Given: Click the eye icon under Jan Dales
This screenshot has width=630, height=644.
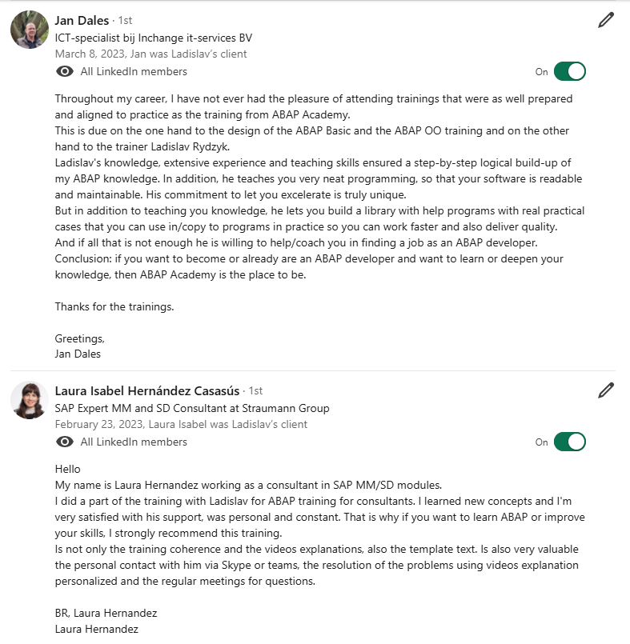Looking at the screenshot, I should [65, 71].
